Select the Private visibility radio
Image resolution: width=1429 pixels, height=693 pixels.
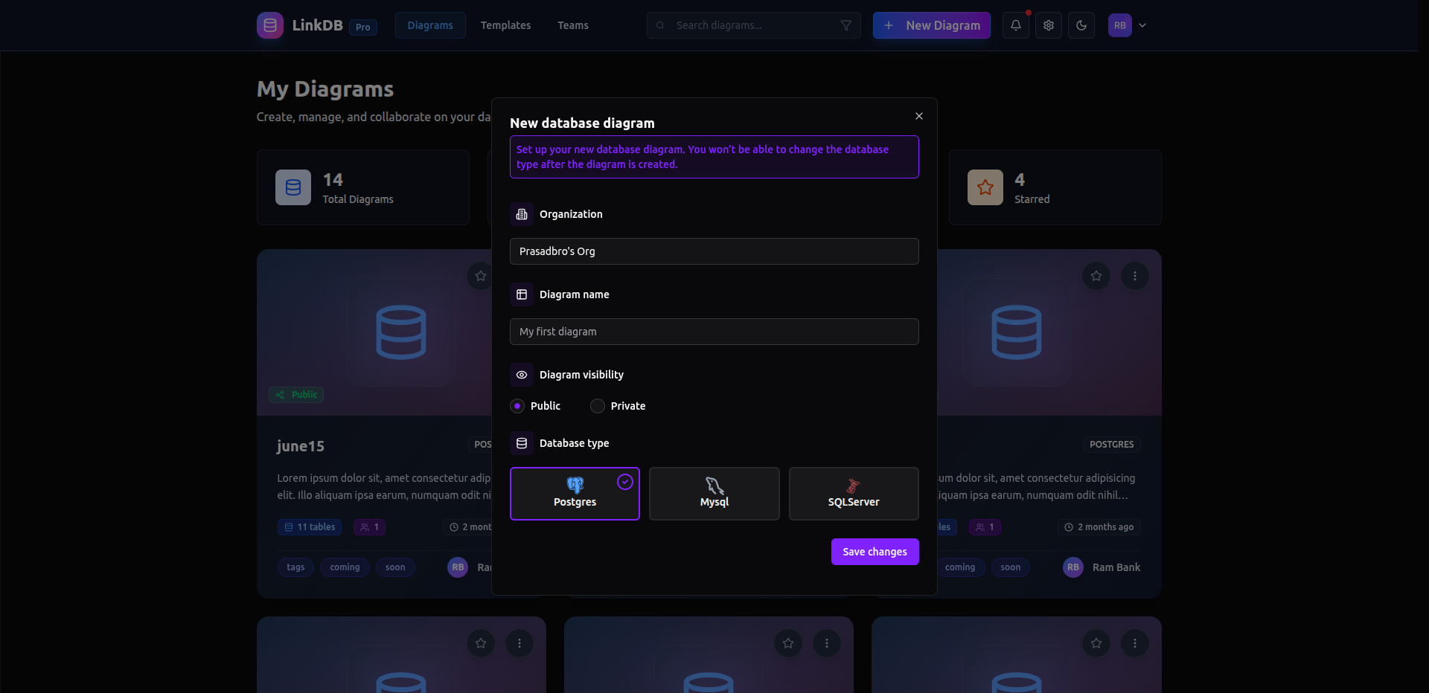click(598, 406)
